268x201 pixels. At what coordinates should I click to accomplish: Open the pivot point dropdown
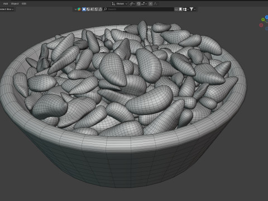[132, 3]
